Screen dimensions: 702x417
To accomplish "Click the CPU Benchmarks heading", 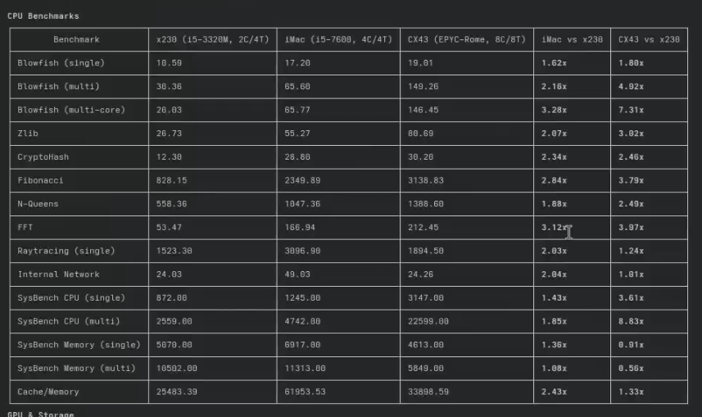I will coord(43,16).
